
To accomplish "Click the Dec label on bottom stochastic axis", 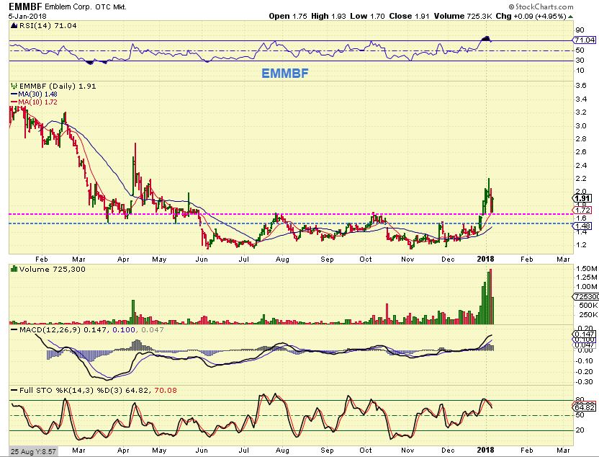I will [448, 451].
